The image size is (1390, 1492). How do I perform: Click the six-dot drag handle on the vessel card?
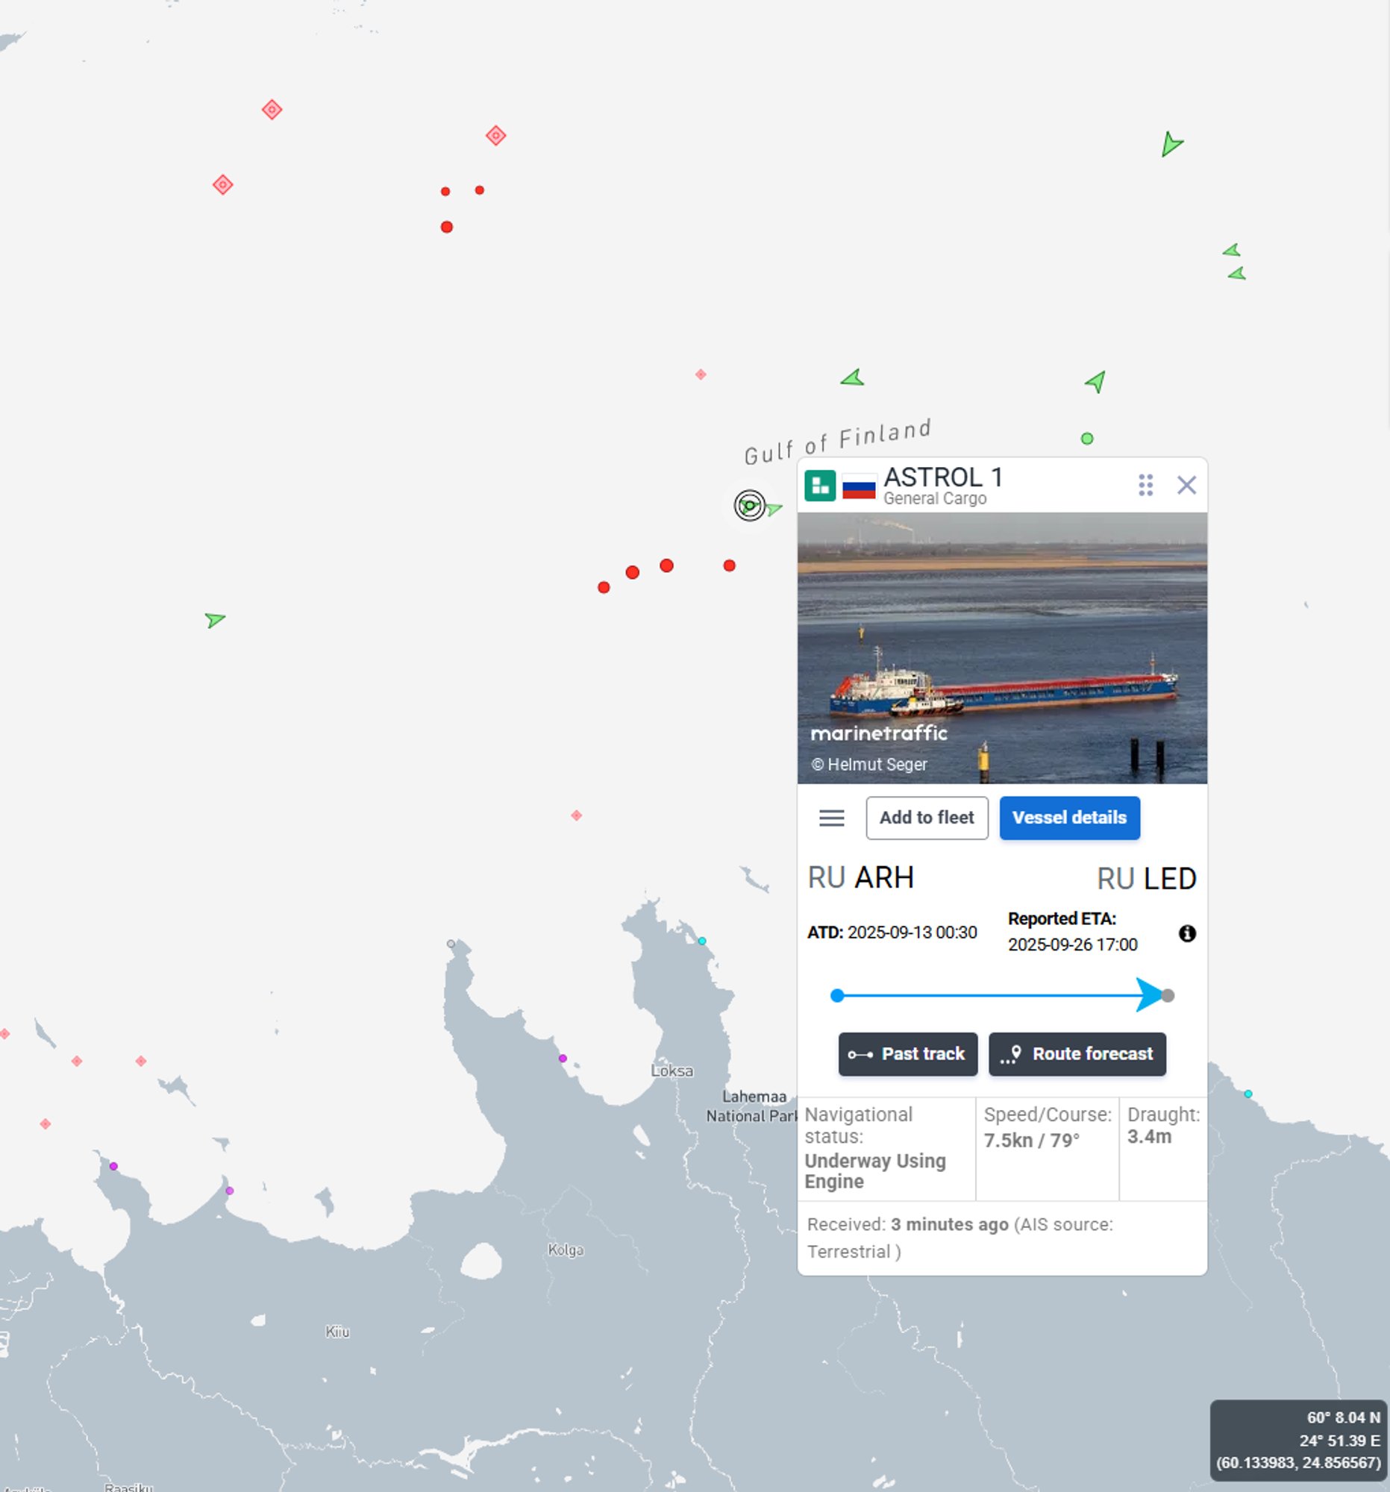pos(1145,485)
